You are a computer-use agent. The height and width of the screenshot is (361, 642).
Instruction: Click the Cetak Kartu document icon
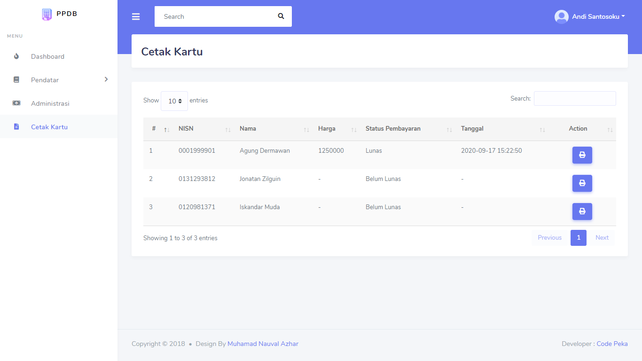(x=16, y=127)
